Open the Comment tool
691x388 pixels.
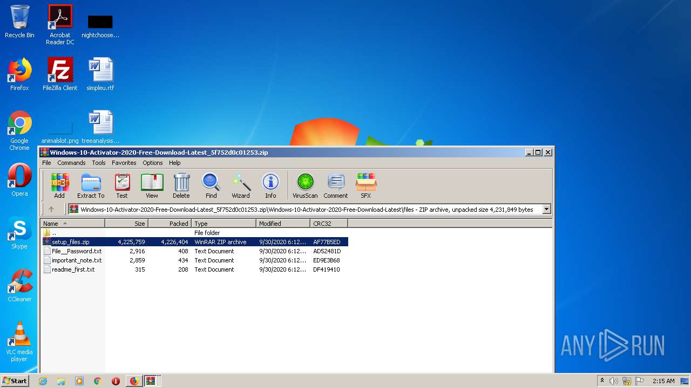coord(336,186)
